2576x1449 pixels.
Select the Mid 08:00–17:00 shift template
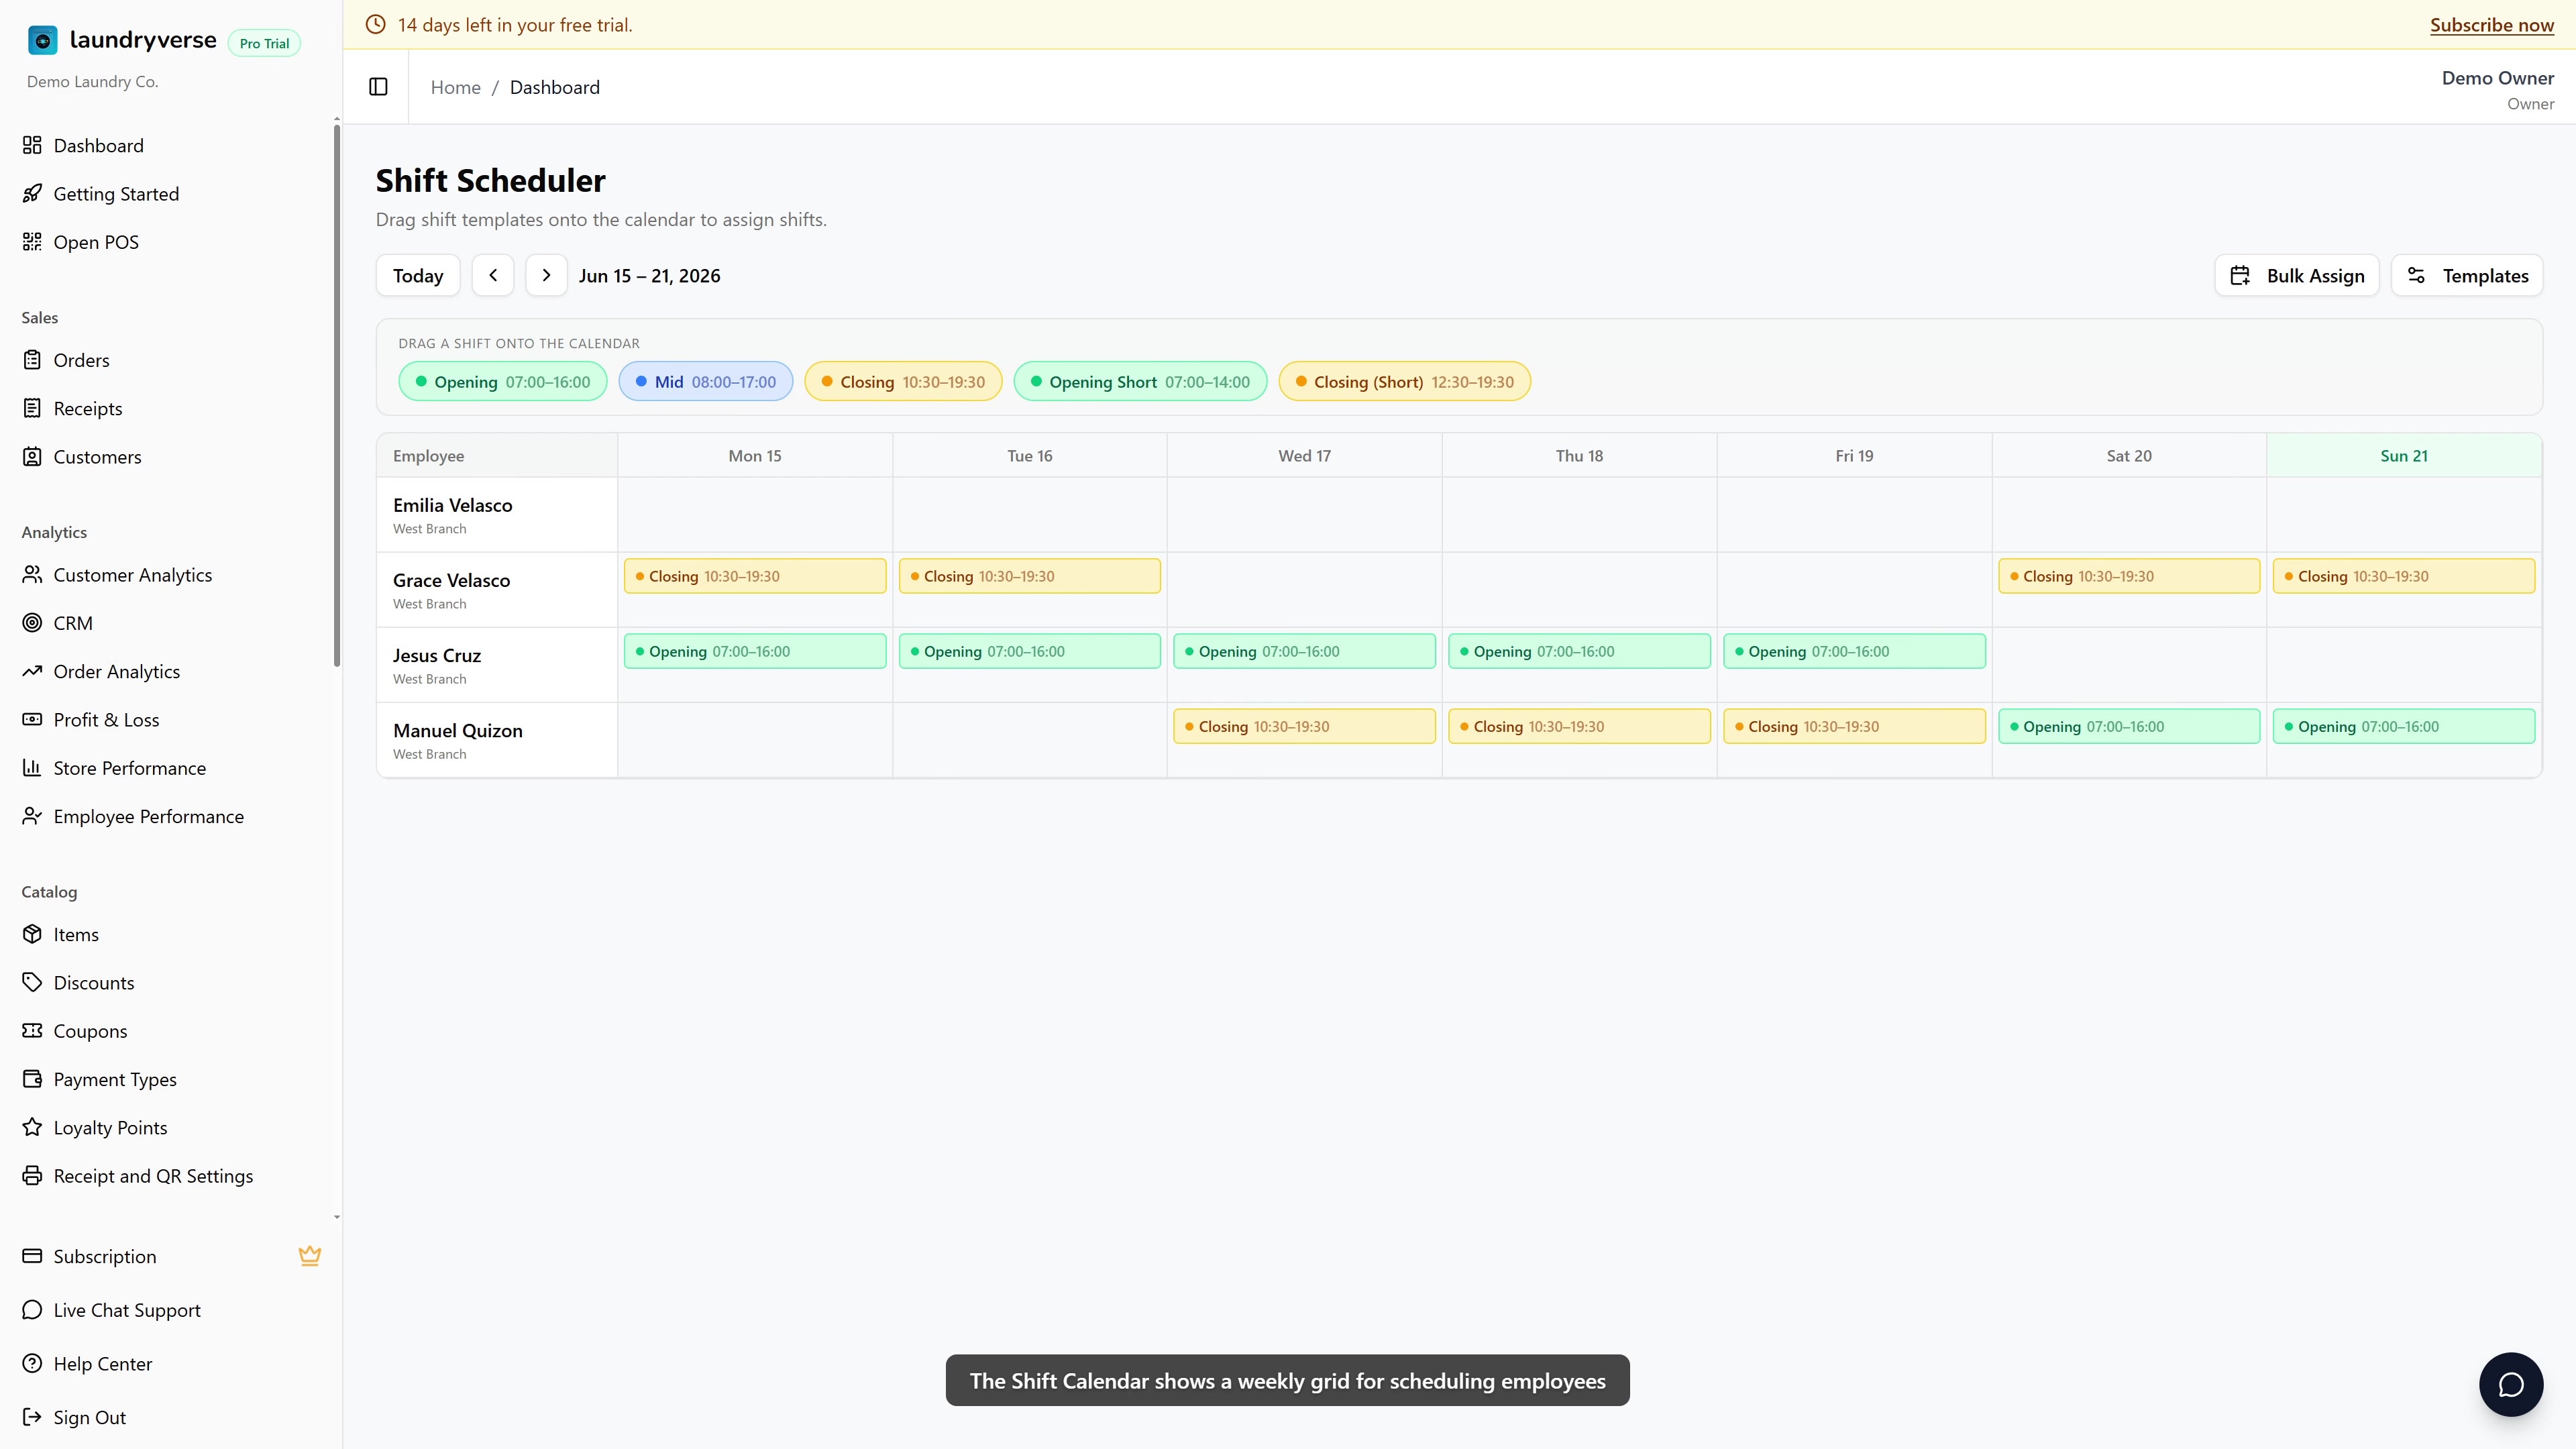point(706,382)
